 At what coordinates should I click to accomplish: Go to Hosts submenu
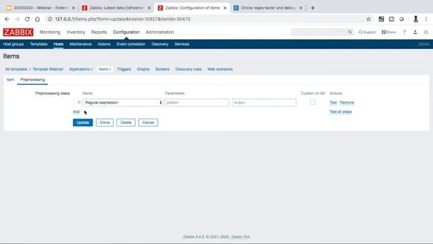[58, 44]
